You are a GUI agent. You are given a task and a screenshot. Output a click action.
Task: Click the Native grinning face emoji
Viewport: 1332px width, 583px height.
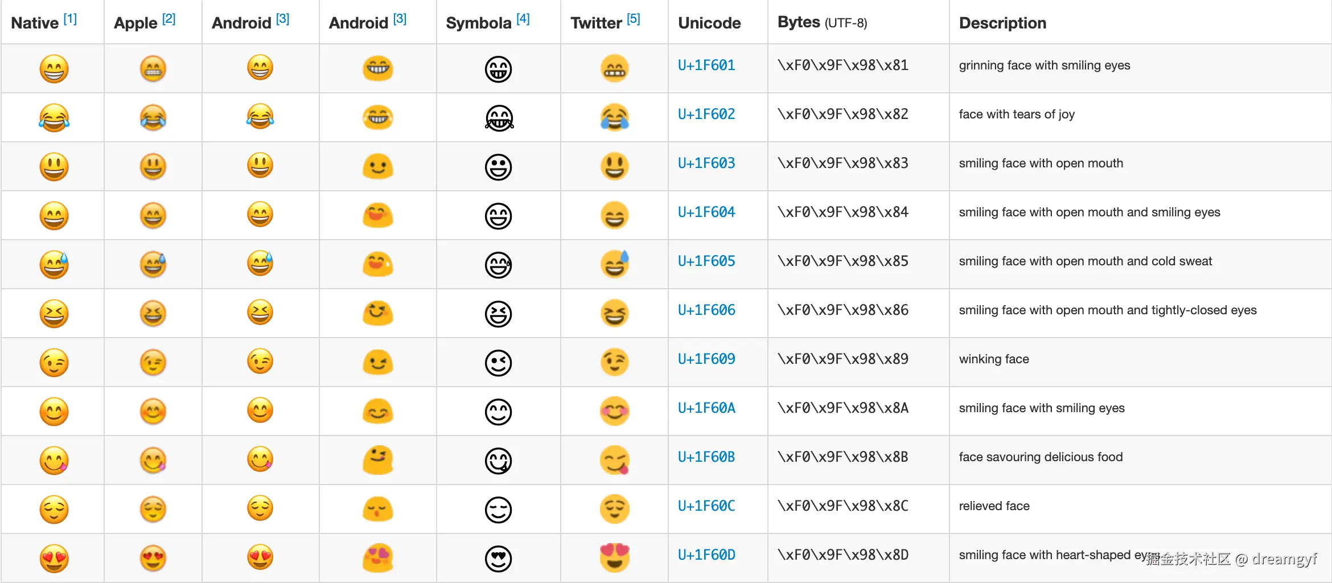coord(54,69)
